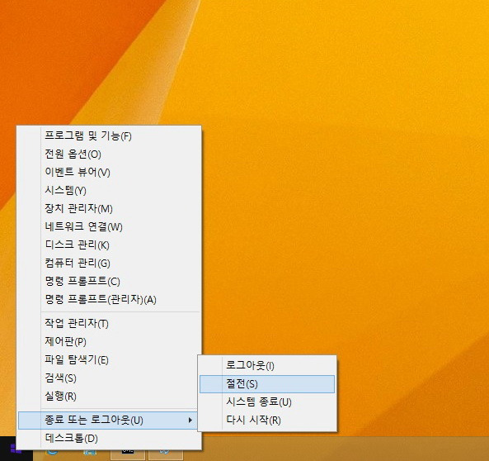Choose 데스크톱(D) at menu bottom
This screenshot has height=461, width=489.
[109, 439]
